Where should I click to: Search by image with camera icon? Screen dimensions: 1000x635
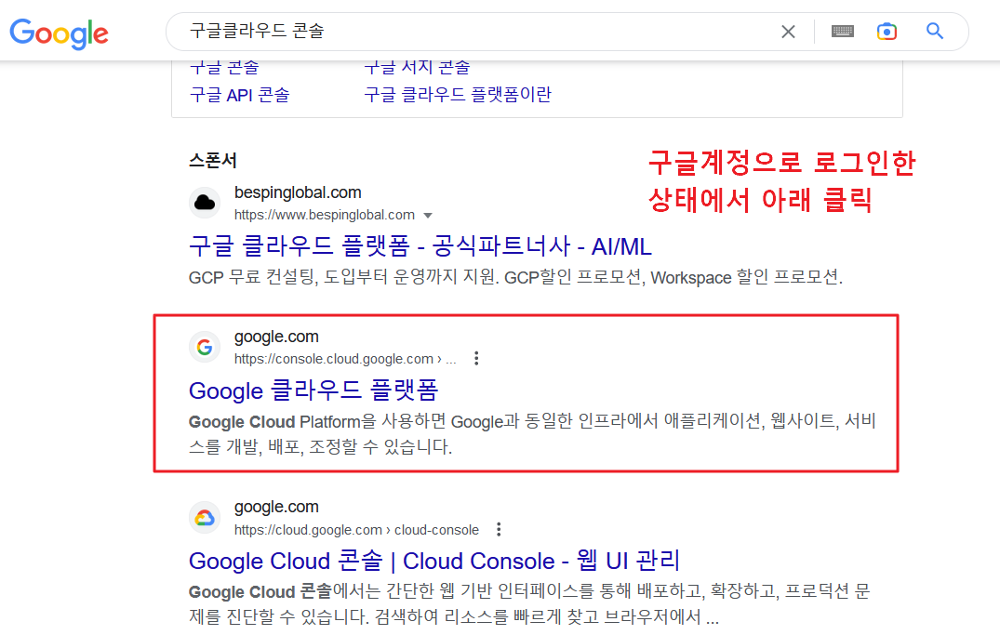[x=887, y=32]
